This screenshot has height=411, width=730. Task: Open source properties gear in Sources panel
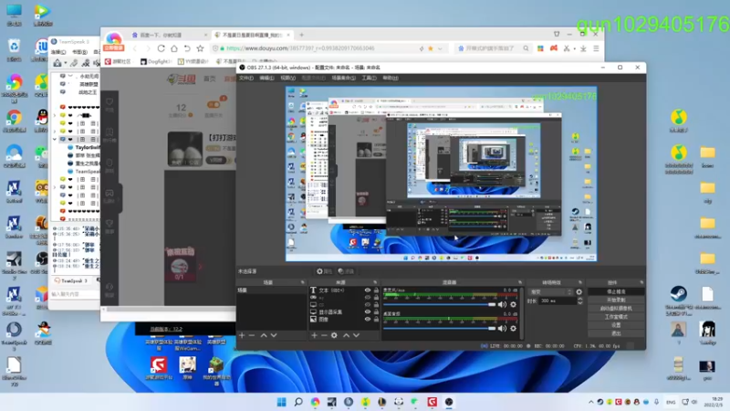coord(334,335)
